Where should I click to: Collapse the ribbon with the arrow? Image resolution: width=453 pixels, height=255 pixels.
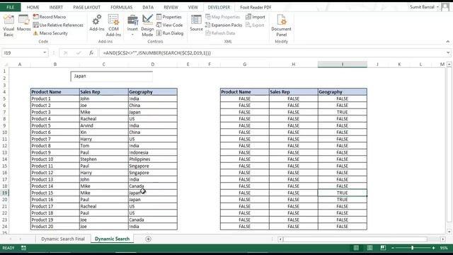447,42
